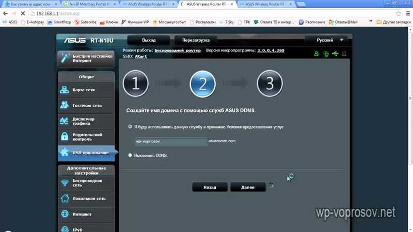This screenshot has width=413, height=232.
Task: Click the green USB status icon
Action: (335, 54)
